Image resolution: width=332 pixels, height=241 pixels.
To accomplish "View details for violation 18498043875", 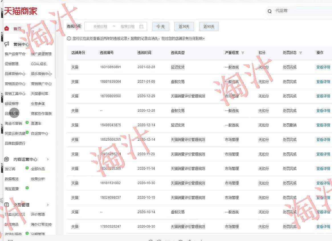I will pos(323,125).
